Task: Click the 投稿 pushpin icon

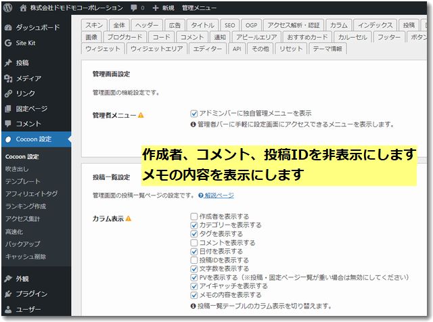Action: [x=8, y=64]
